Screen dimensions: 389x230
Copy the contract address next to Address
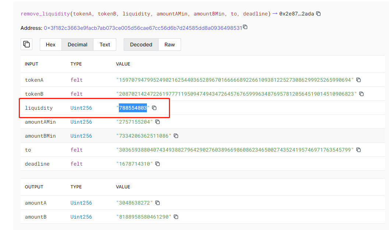245,27
